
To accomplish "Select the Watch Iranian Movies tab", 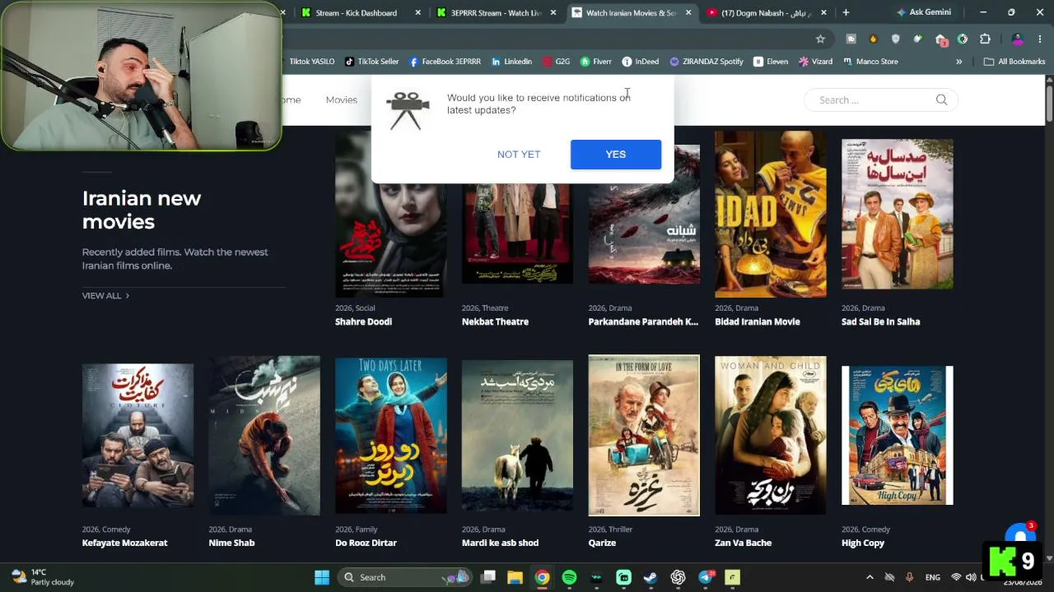I will 631,13.
